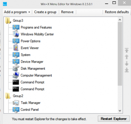This screenshot has width=131, height=124.
Task: Click the Move to top arrow icon
Action: pyautogui.click(x=127, y=50)
